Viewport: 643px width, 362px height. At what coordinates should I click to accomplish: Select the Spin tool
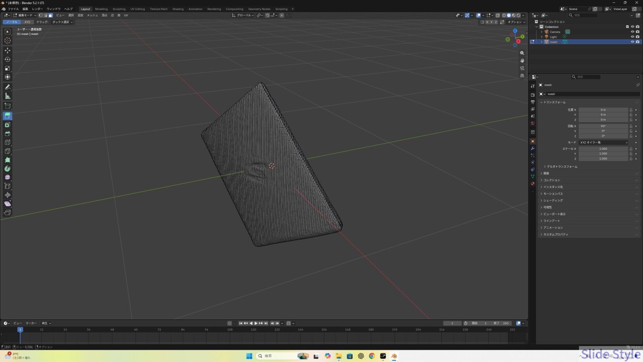7,169
